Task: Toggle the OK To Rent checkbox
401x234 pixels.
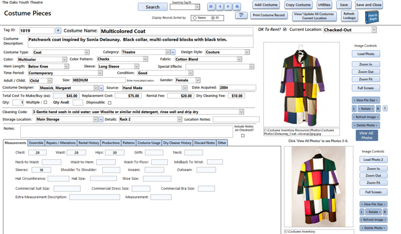Action: [284, 29]
